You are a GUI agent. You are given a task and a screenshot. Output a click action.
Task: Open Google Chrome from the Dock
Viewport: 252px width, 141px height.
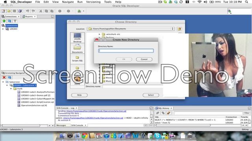[85, 136]
